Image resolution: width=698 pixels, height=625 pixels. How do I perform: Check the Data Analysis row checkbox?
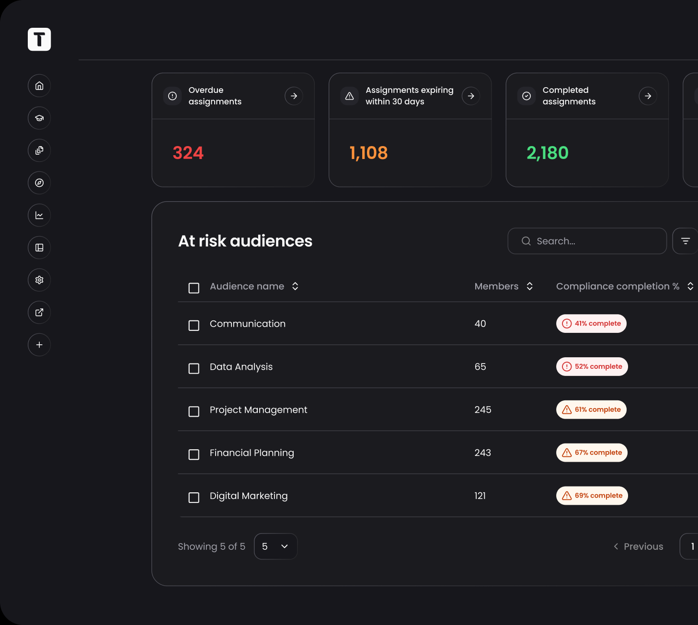click(194, 368)
